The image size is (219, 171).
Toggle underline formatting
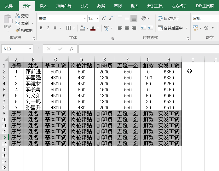[x=55, y=28]
